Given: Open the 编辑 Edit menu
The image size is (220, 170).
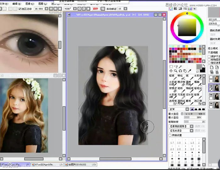Looking at the screenshot, I should pos(17,4).
